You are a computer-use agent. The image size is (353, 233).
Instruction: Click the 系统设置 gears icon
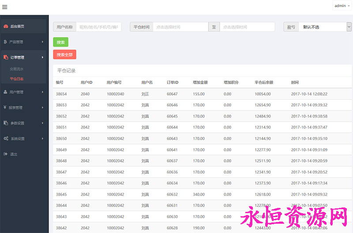tap(6, 138)
